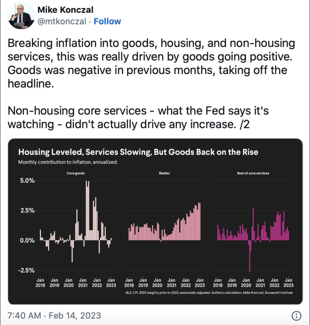Click the tallest Shelter bar near Jan 2023
Image resolution: width=310 pixels, height=325 pixels.
coord(199,221)
